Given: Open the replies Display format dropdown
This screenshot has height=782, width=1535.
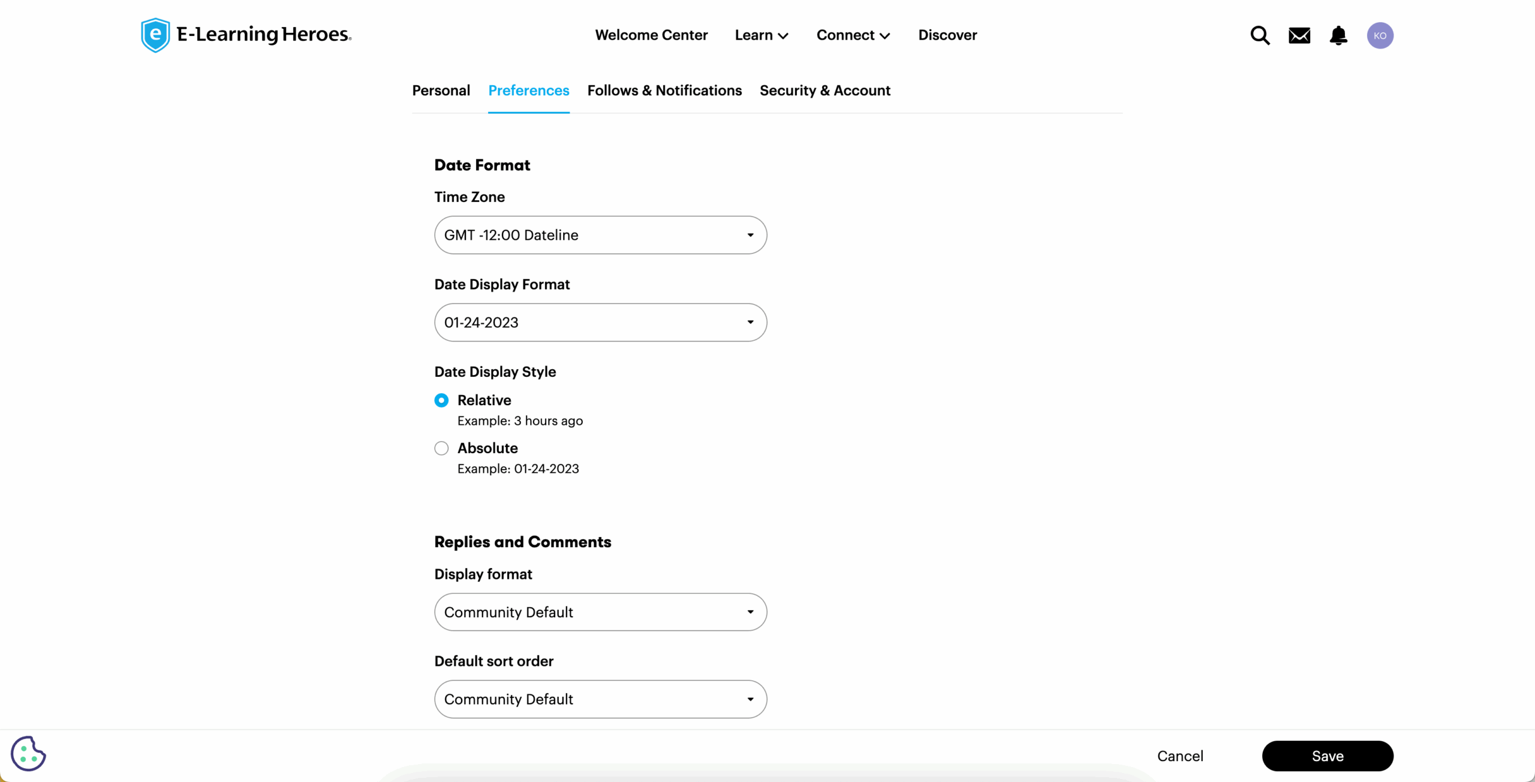Looking at the screenshot, I should tap(600, 612).
